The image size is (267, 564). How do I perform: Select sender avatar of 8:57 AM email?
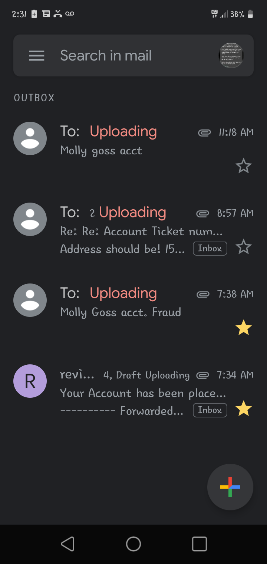[30, 219]
